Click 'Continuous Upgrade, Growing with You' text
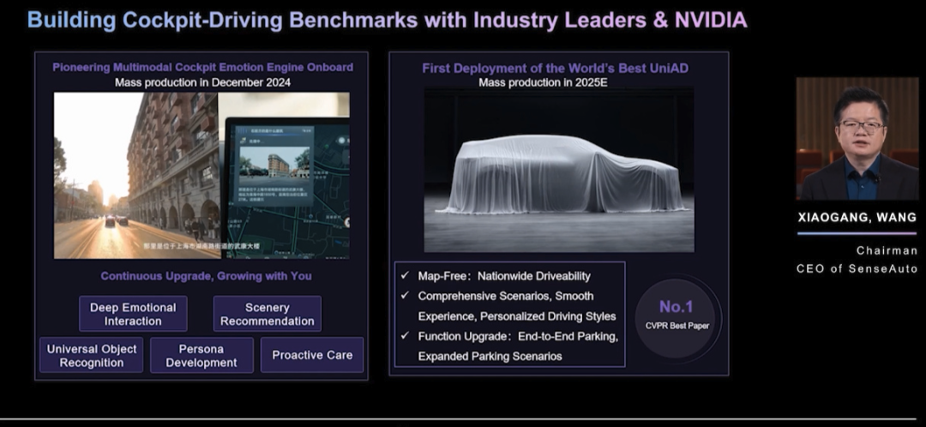This screenshot has width=926, height=427. (206, 276)
